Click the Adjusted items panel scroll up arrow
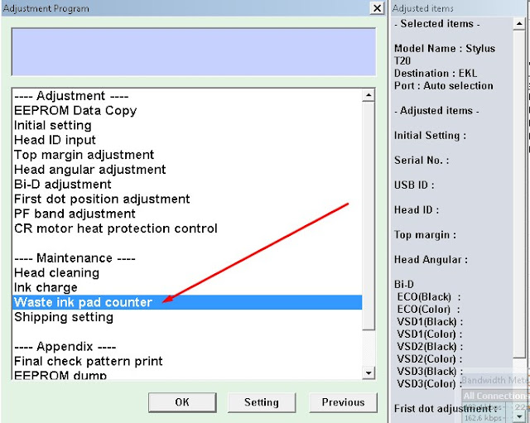 pyautogui.click(x=518, y=24)
